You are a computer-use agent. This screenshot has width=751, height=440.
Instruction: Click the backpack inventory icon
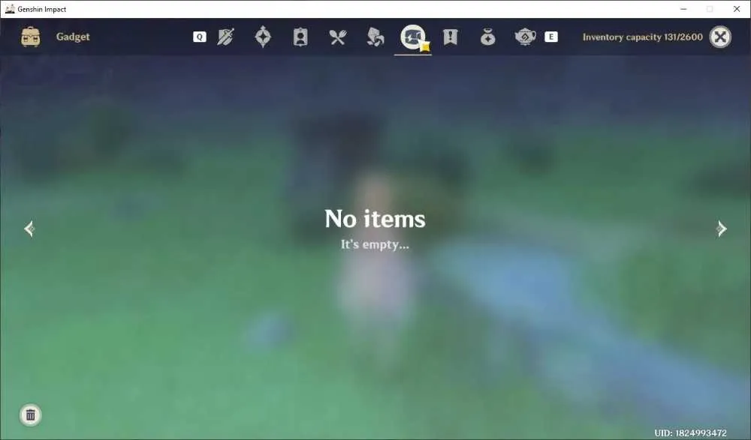(31, 37)
